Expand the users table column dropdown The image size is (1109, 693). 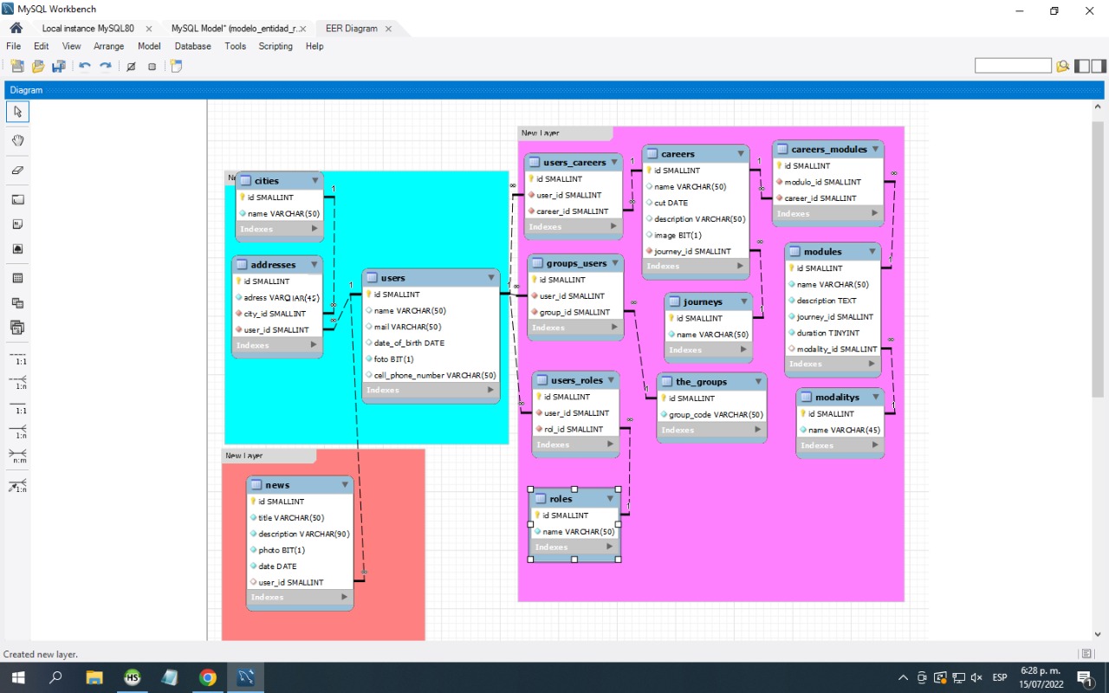pyautogui.click(x=491, y=277)
